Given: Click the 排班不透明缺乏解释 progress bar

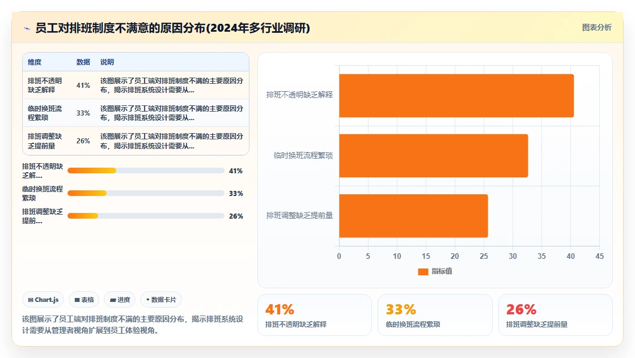Looking at the screenshot, I should (146, 171).
